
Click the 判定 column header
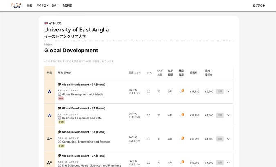pos(49,73)
